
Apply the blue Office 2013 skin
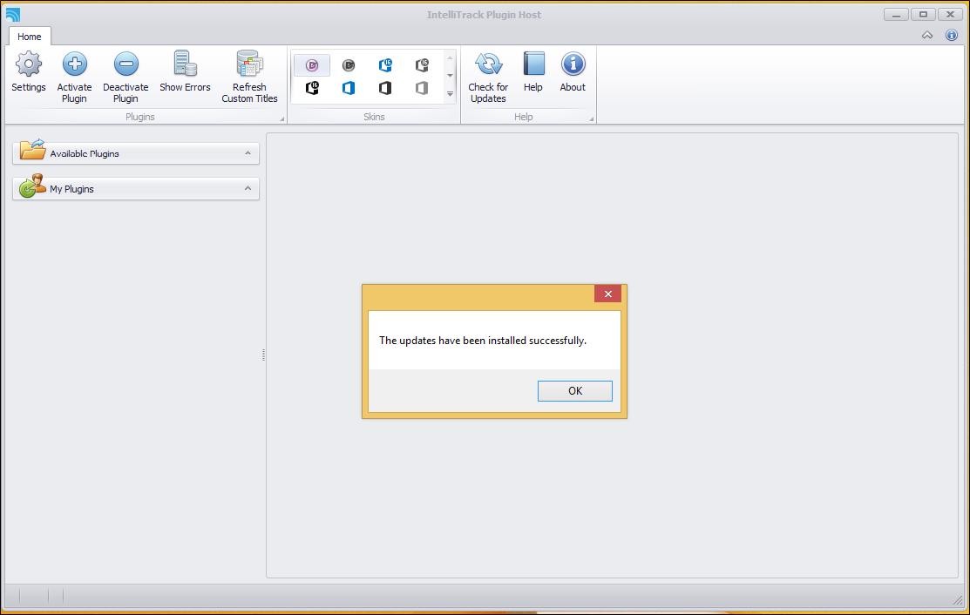(x=349, y=88)
